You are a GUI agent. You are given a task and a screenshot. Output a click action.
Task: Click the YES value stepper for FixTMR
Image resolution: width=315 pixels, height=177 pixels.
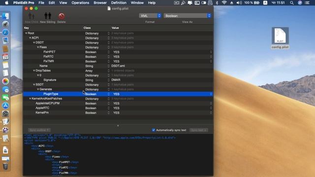211,61
